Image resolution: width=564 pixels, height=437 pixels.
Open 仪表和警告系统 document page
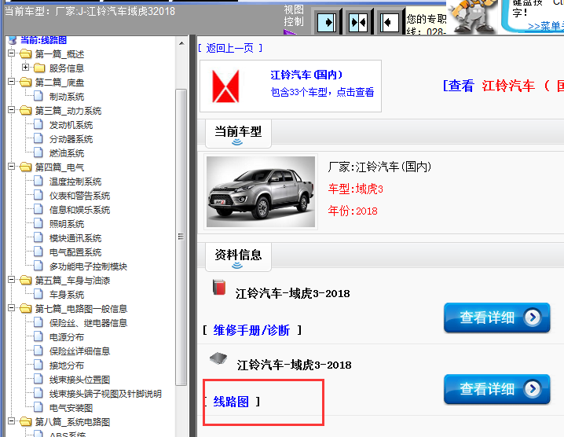[79, 196]
